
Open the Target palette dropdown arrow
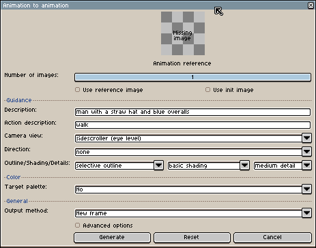pyautogui.click(x=306, y=189)
